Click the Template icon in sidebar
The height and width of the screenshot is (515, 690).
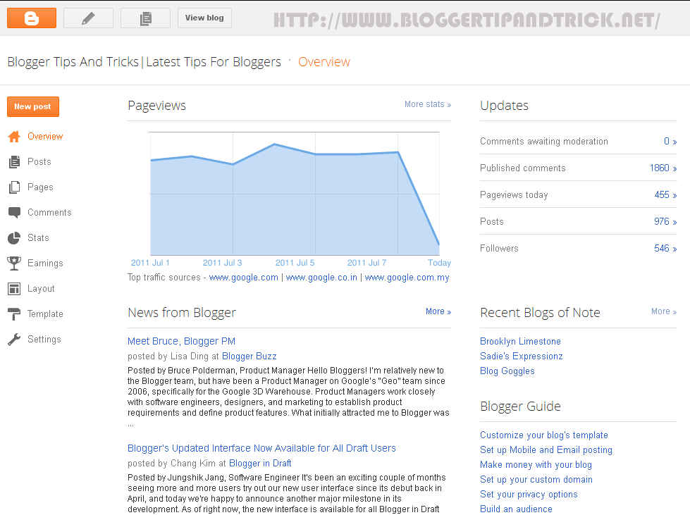(x=14, y=314)
